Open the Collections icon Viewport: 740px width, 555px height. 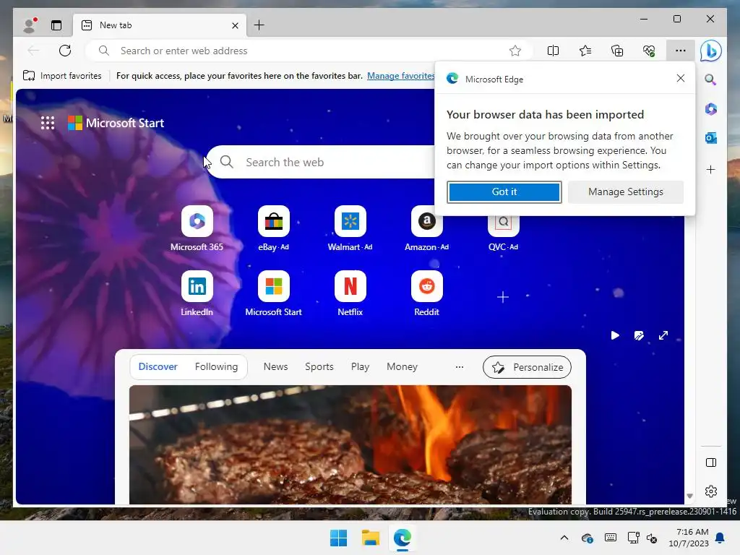617,51
